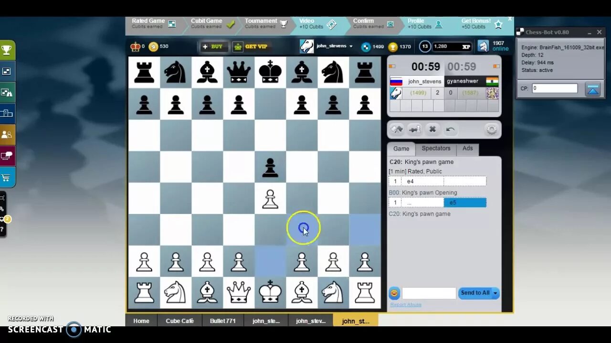
Task: Open the Send to All dropdown arrow
Action: (x=495, y=293)
